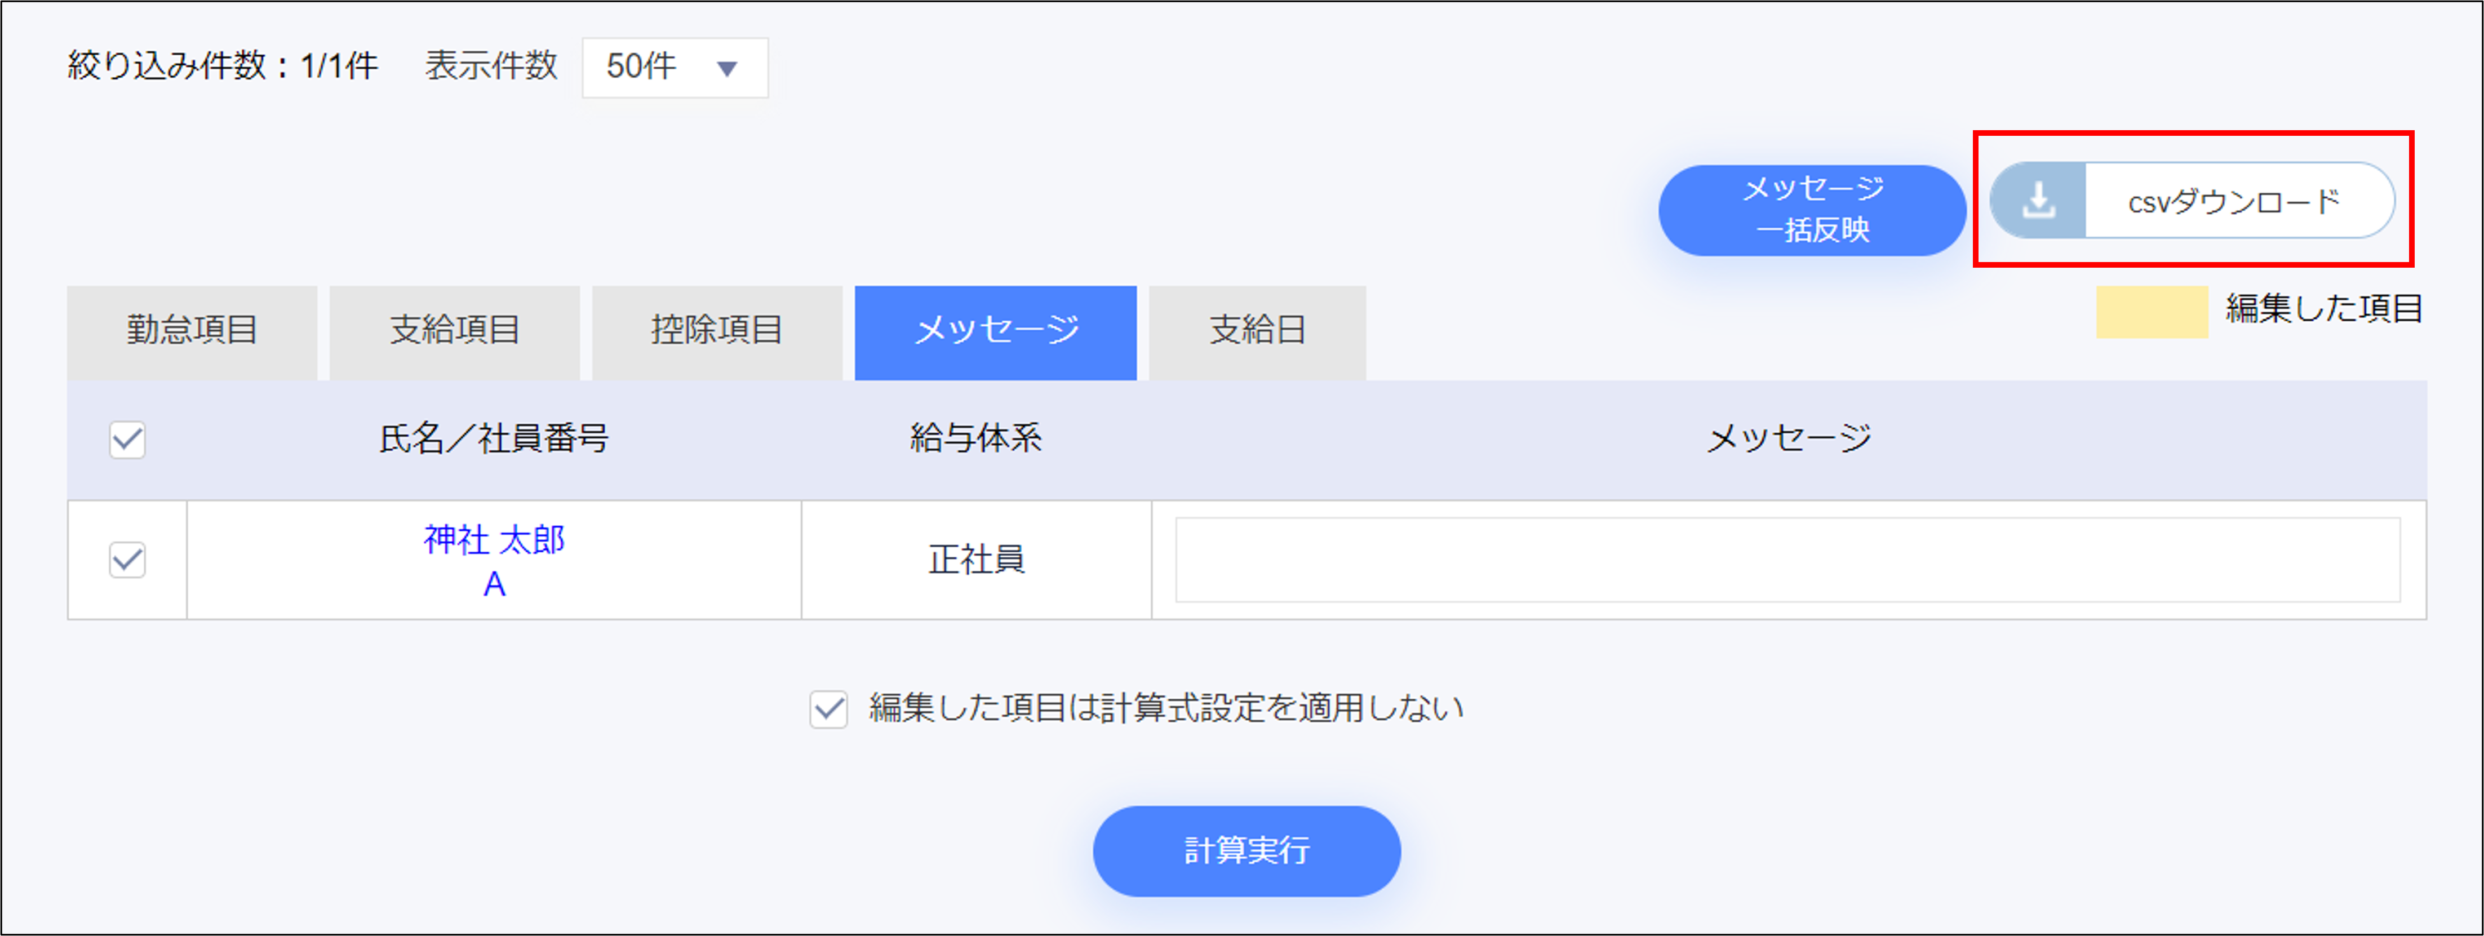Click inside the empty メッセージ input field
This screenshot has width=2484, height=936.
[1784, 559]
